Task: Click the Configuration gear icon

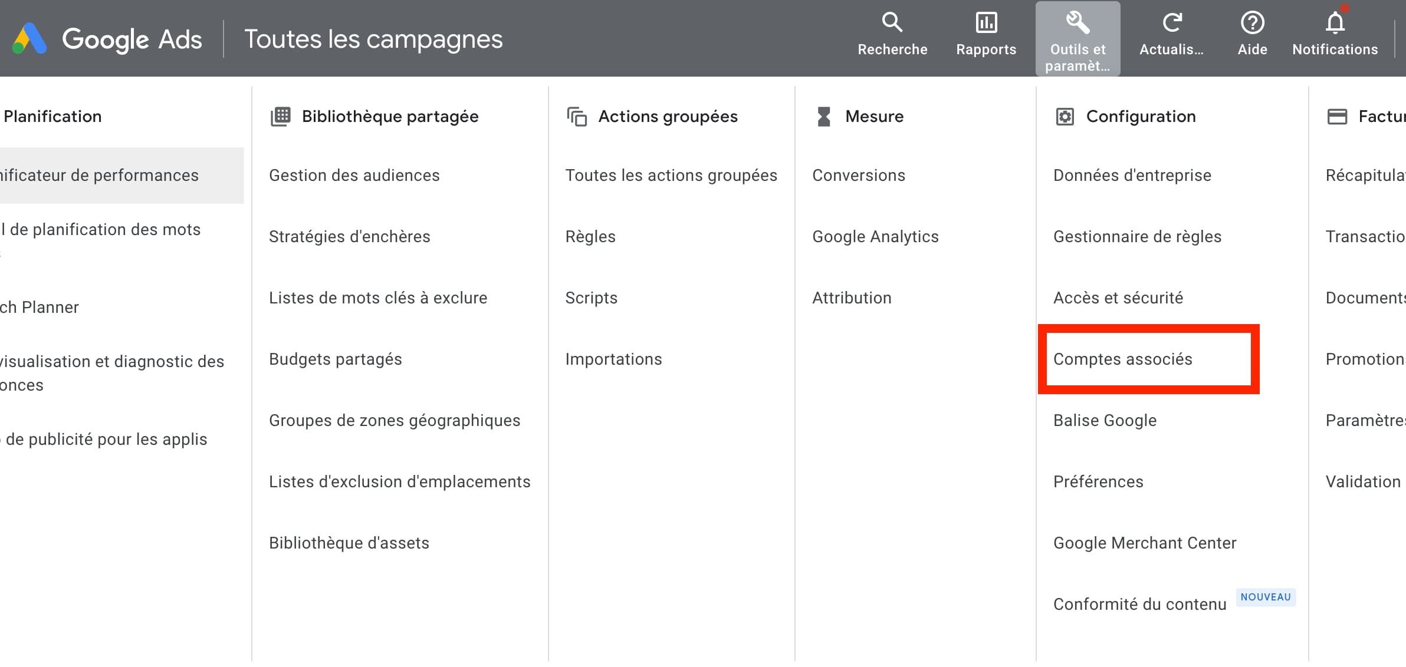Action: point(1065,117)
